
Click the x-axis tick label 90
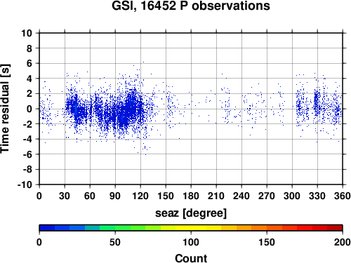(x=115, y=196)
